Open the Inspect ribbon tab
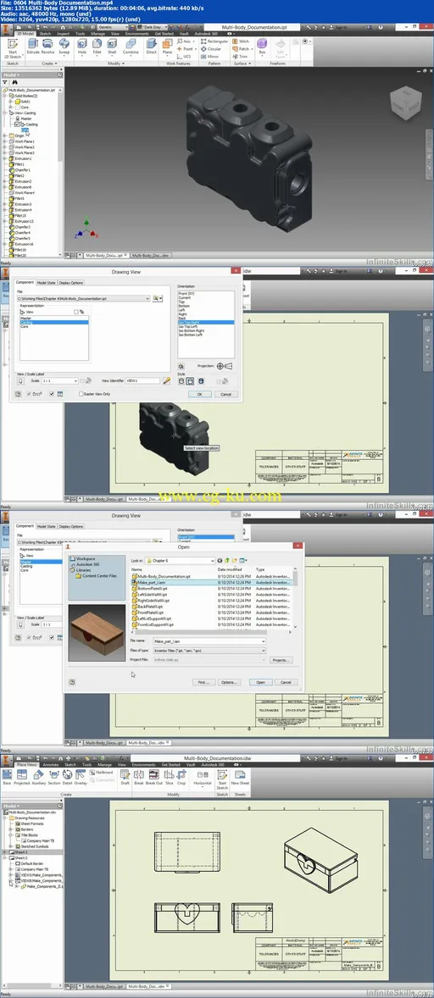Screen dimensions: 434x998 64,33
